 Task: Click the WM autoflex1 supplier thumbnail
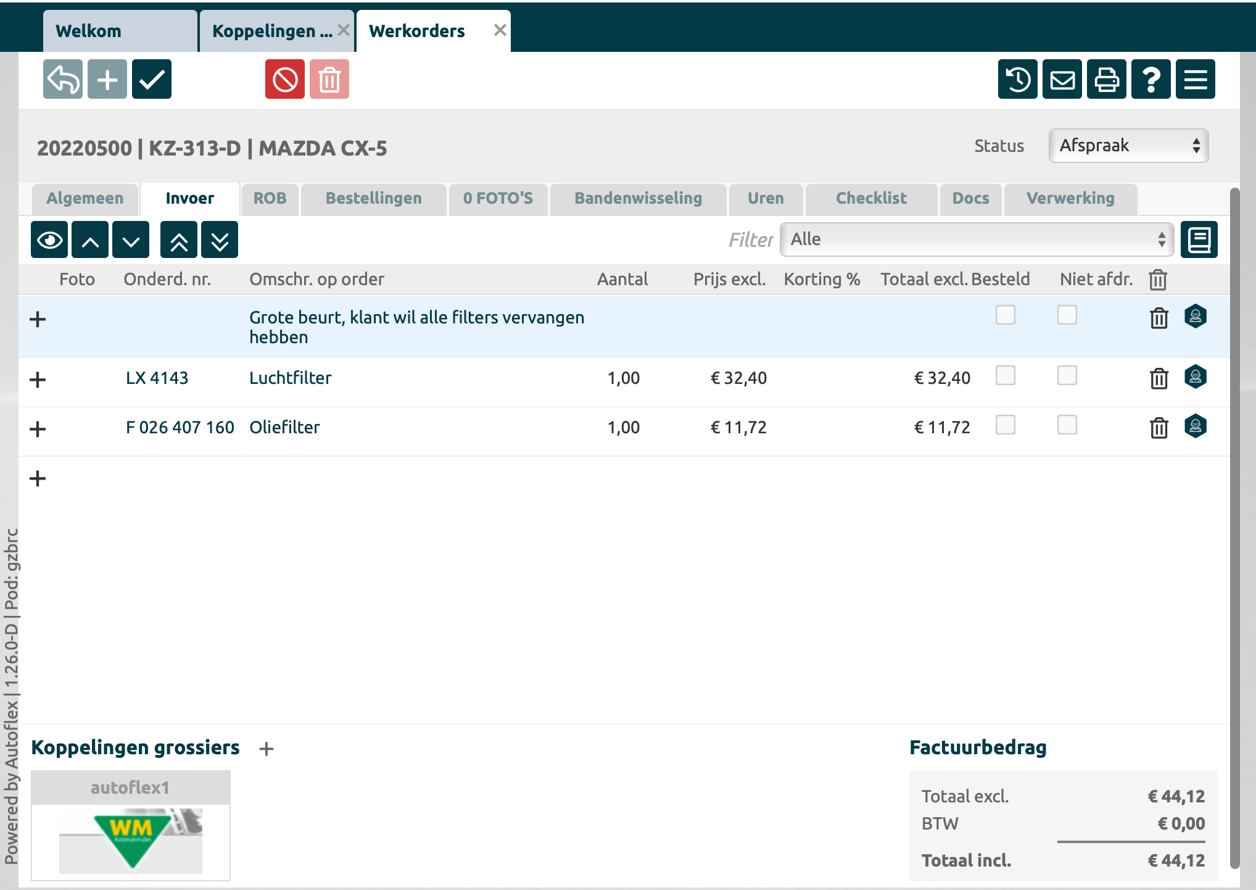coord(131,839)
